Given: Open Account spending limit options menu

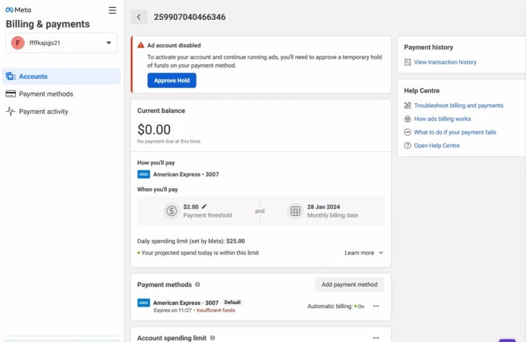Looking at the screenshot, I should tap(376, 338).
